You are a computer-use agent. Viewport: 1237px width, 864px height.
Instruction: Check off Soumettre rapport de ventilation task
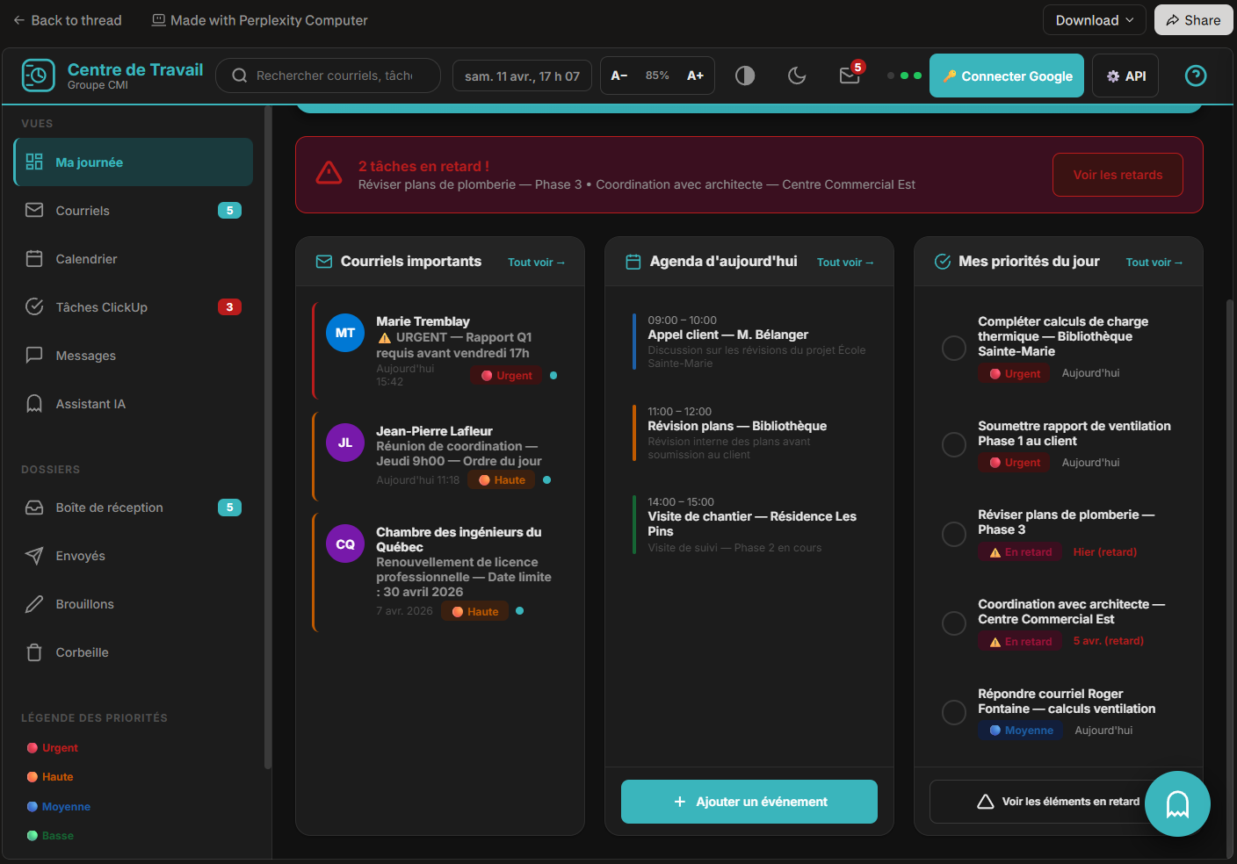click(x=954, y=444)
